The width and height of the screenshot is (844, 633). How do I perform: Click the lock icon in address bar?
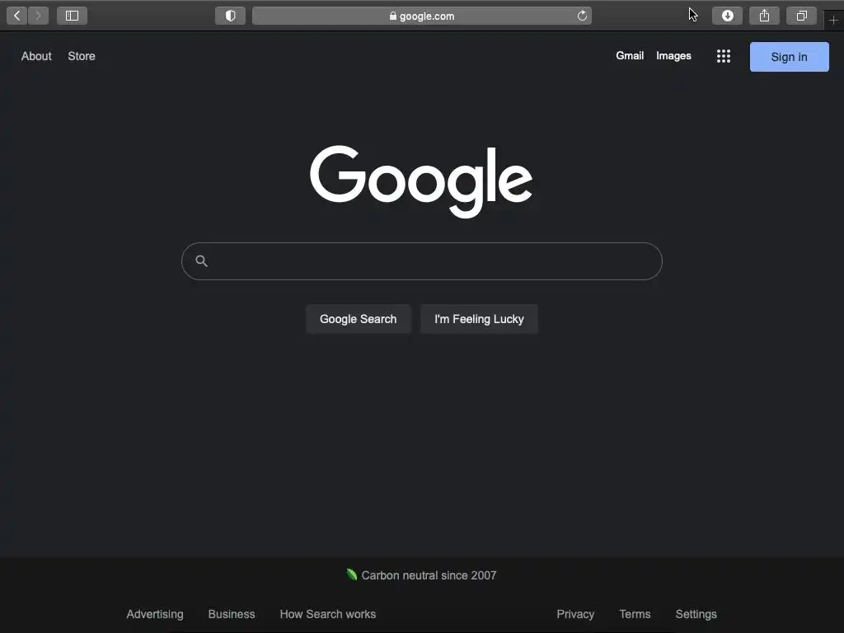pyautogui.click(x=393, y=16)
